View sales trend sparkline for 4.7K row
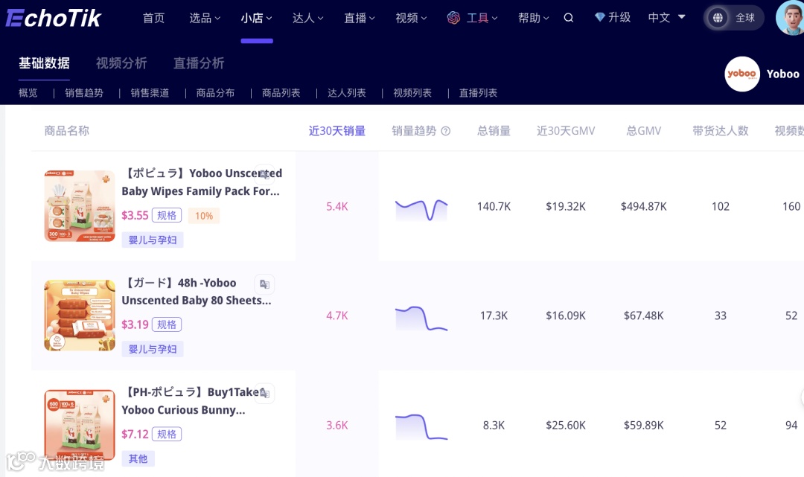Image resolution: width=804 pixels, height=477 pixels. pos(421,318)
